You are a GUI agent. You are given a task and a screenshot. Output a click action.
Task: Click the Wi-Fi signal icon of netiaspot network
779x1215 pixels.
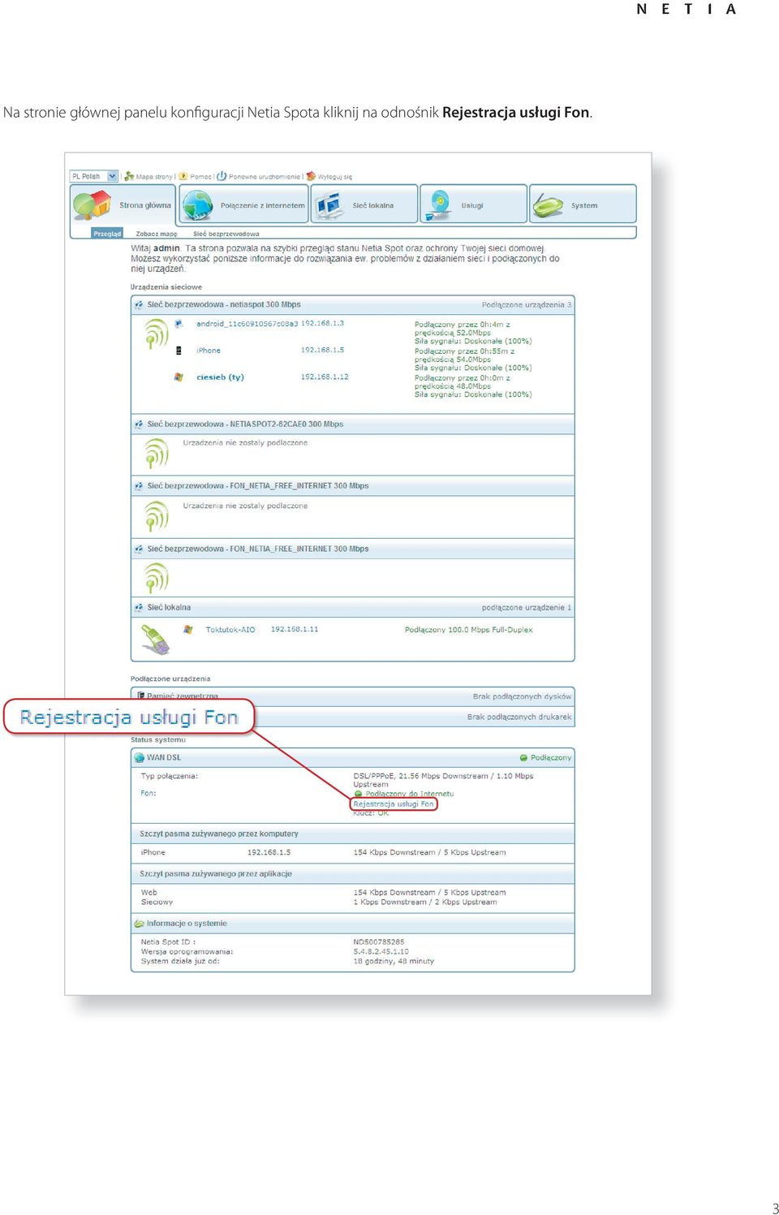coord(156,334)
